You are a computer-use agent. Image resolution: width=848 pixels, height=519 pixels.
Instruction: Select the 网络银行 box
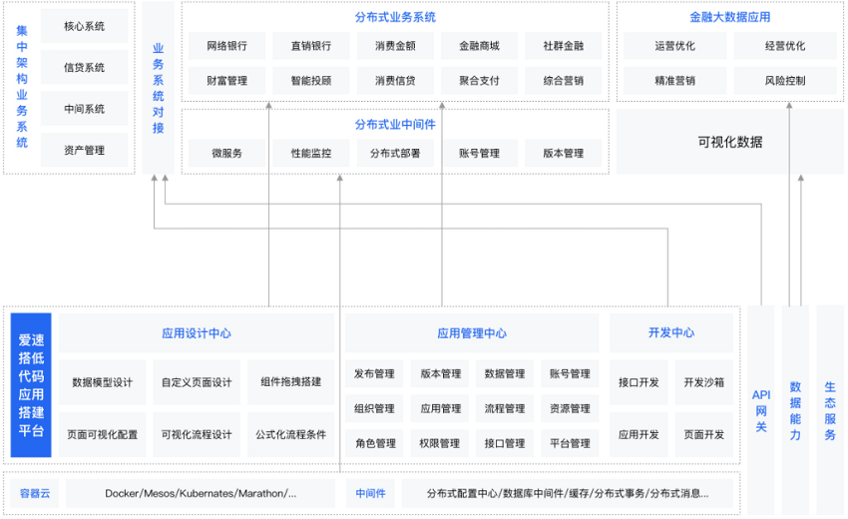(227, 46)
